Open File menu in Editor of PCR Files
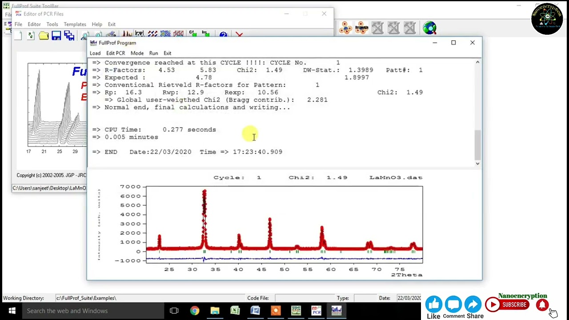 tap(18, 24)
